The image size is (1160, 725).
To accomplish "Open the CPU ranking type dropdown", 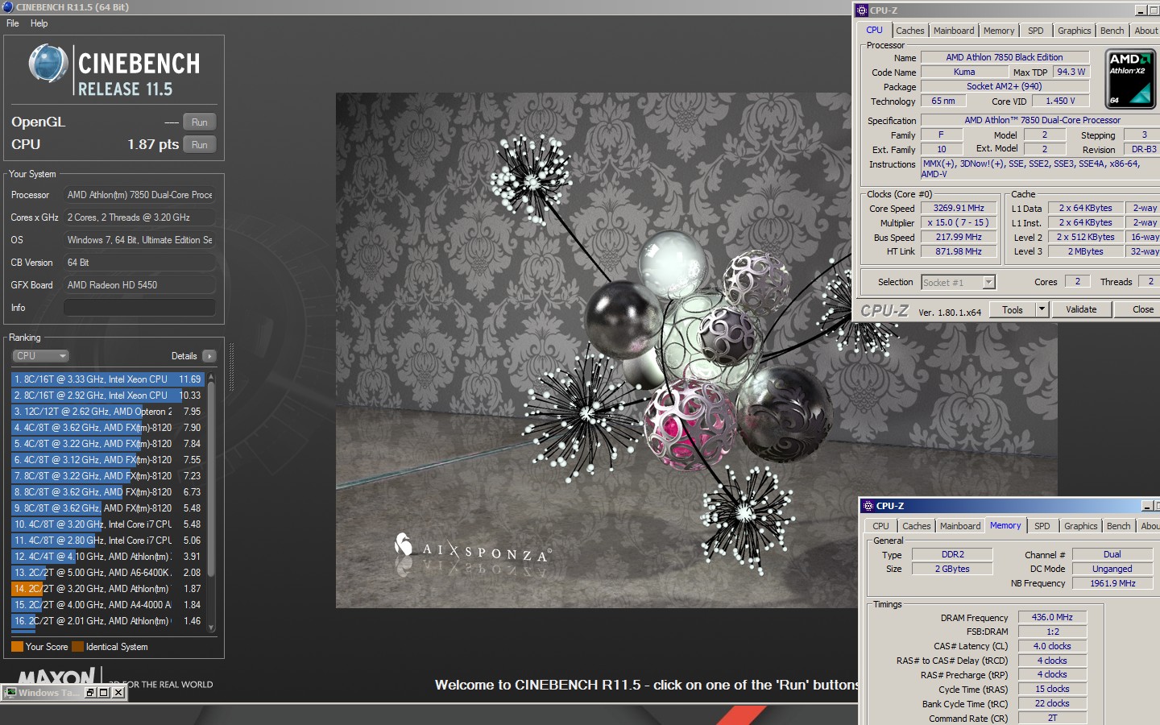I will tap(40, 356).
